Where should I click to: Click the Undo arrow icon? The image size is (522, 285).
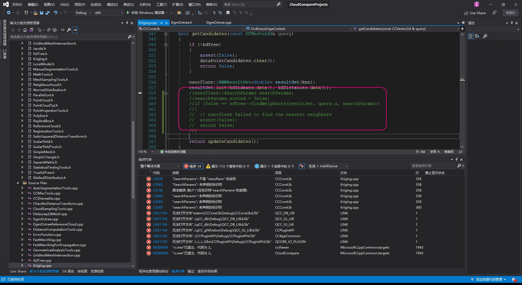pos(55,13)
